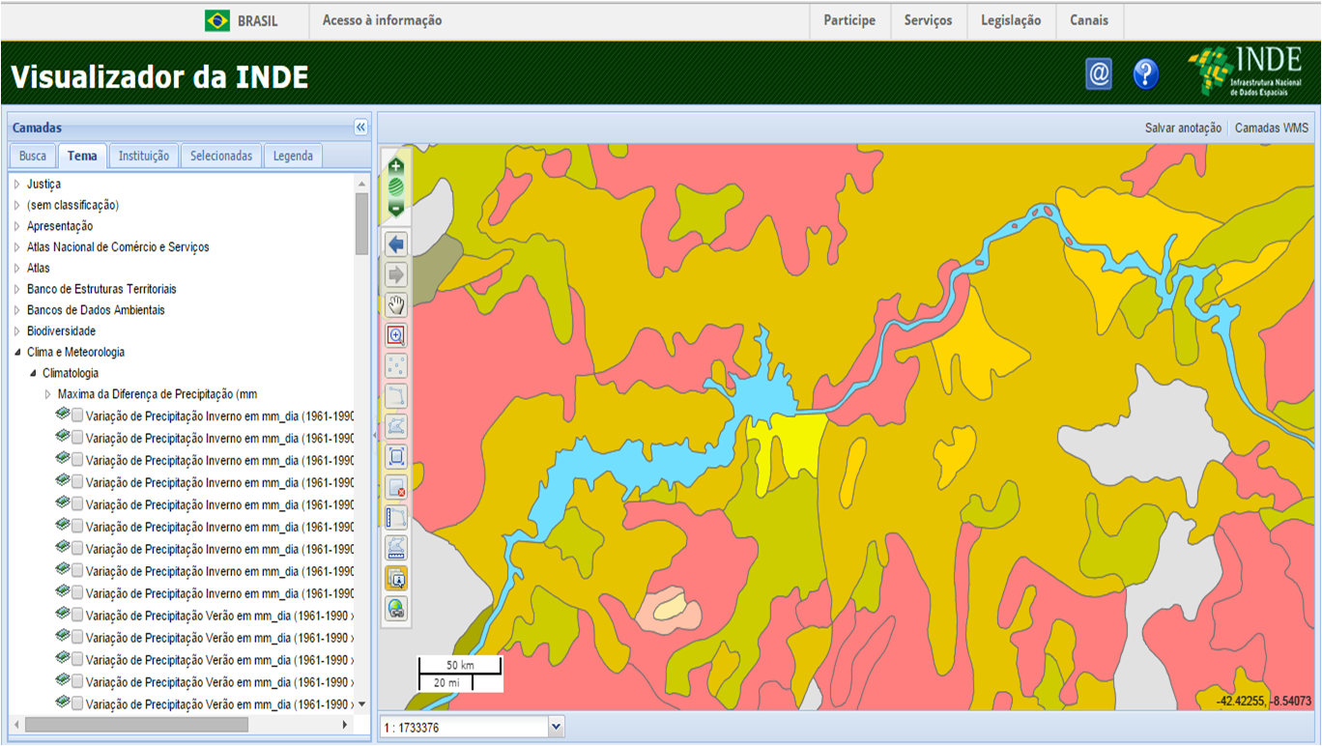Expand Maxima da Diferença de Precipitação node
1322x746 pixels.
48,394
